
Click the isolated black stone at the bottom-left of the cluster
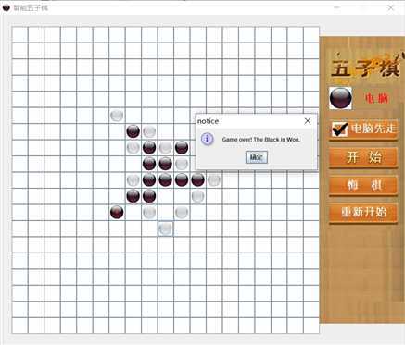coord(117,212)
